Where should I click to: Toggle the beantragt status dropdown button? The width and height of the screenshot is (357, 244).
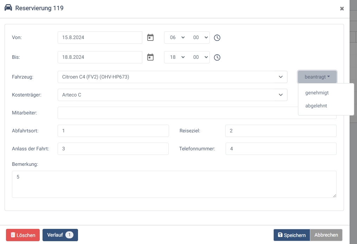(x=317, y=77)
